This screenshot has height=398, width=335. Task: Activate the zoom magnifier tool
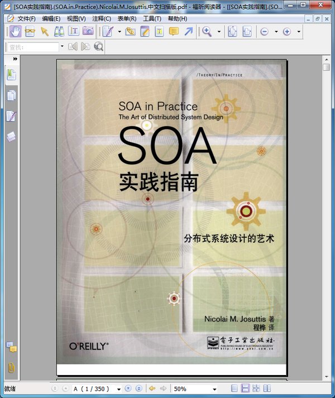point(207,32)
